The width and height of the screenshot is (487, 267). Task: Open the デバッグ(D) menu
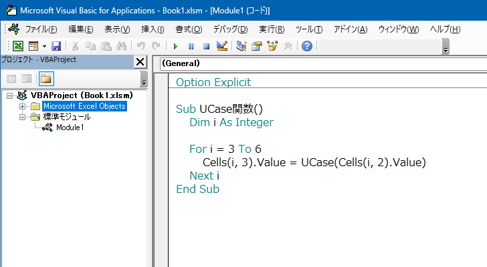pyautogui.click(x=230, y=29)
